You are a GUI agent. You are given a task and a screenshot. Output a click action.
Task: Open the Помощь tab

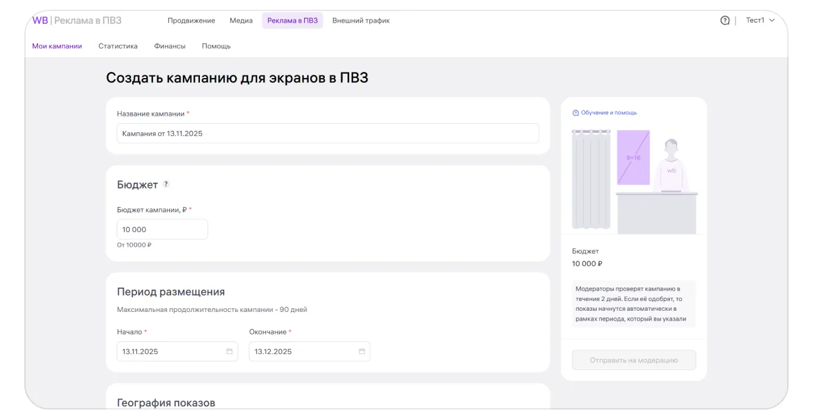[216, 46]
